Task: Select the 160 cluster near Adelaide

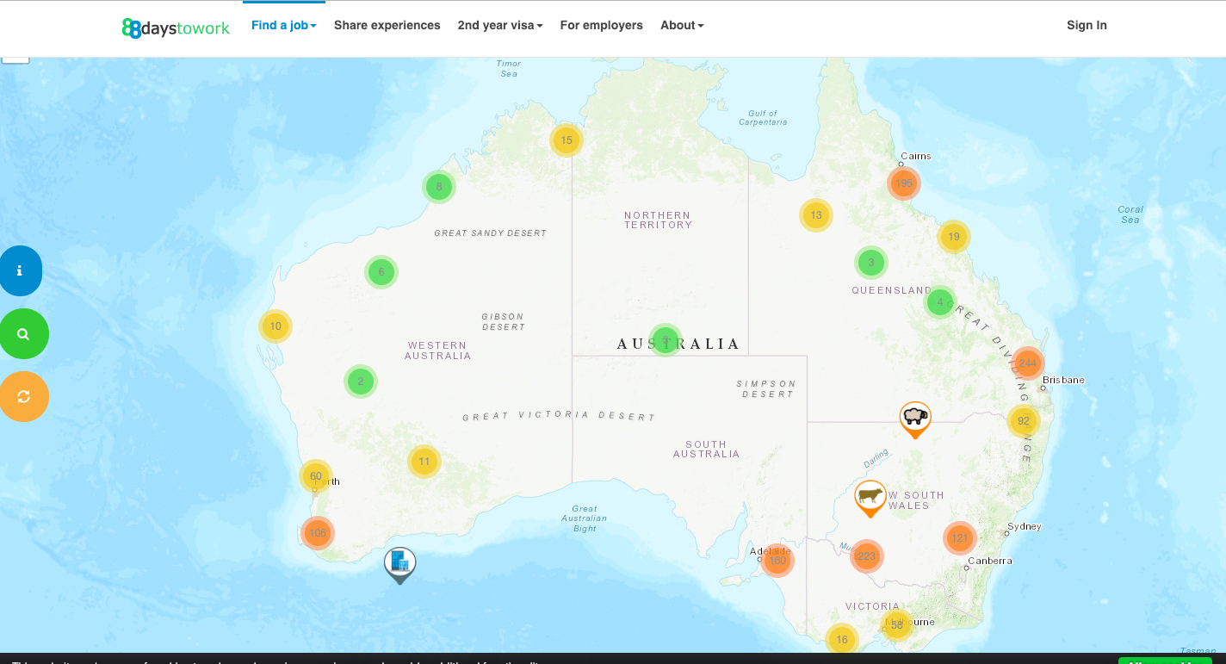Action: pos(777,561)
